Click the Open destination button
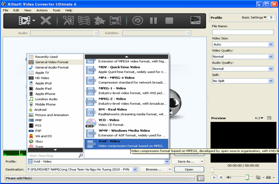 (x=189, y=170)
